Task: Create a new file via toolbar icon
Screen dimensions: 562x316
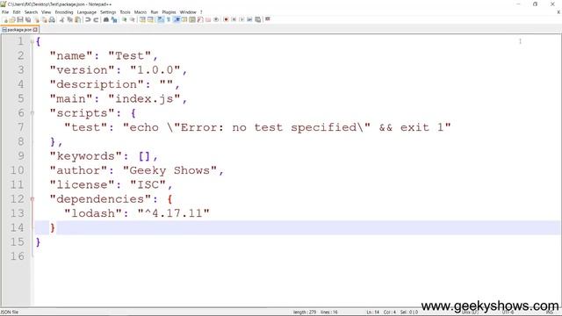Action: click(x=5, y=19)
